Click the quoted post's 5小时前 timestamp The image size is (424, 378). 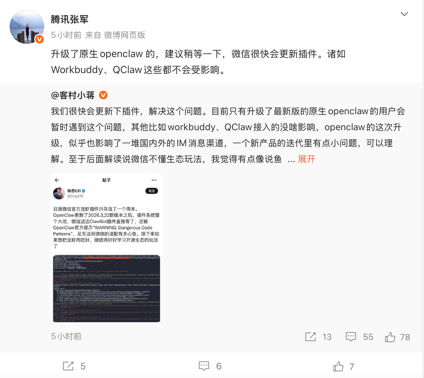coord(66,336)
